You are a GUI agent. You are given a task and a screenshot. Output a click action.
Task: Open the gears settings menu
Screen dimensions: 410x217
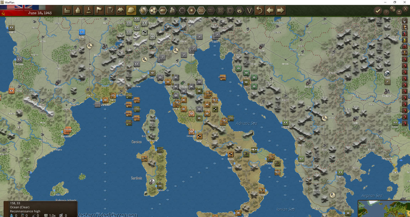(x=393, y=9)
